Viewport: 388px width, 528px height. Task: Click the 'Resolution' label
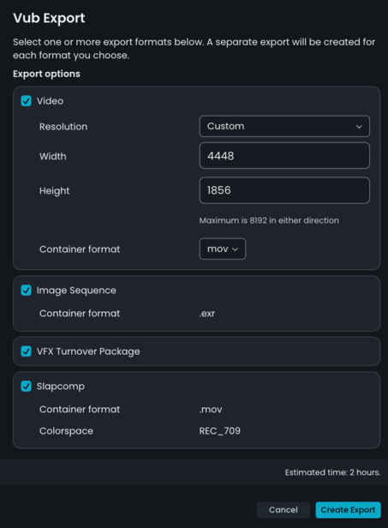click(x=63, y=127)
